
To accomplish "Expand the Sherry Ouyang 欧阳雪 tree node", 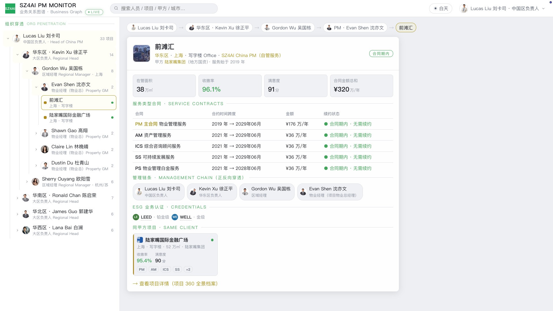I will click(x=27, y=181).
